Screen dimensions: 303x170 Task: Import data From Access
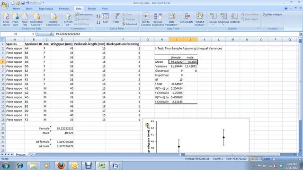click(x=6, y=19)
